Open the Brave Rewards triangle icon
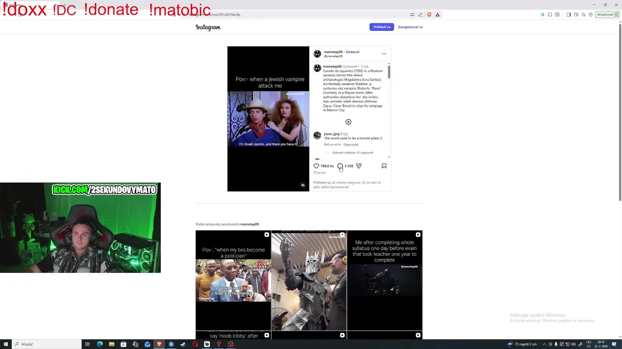622x349 pixels. coord(437,15)
